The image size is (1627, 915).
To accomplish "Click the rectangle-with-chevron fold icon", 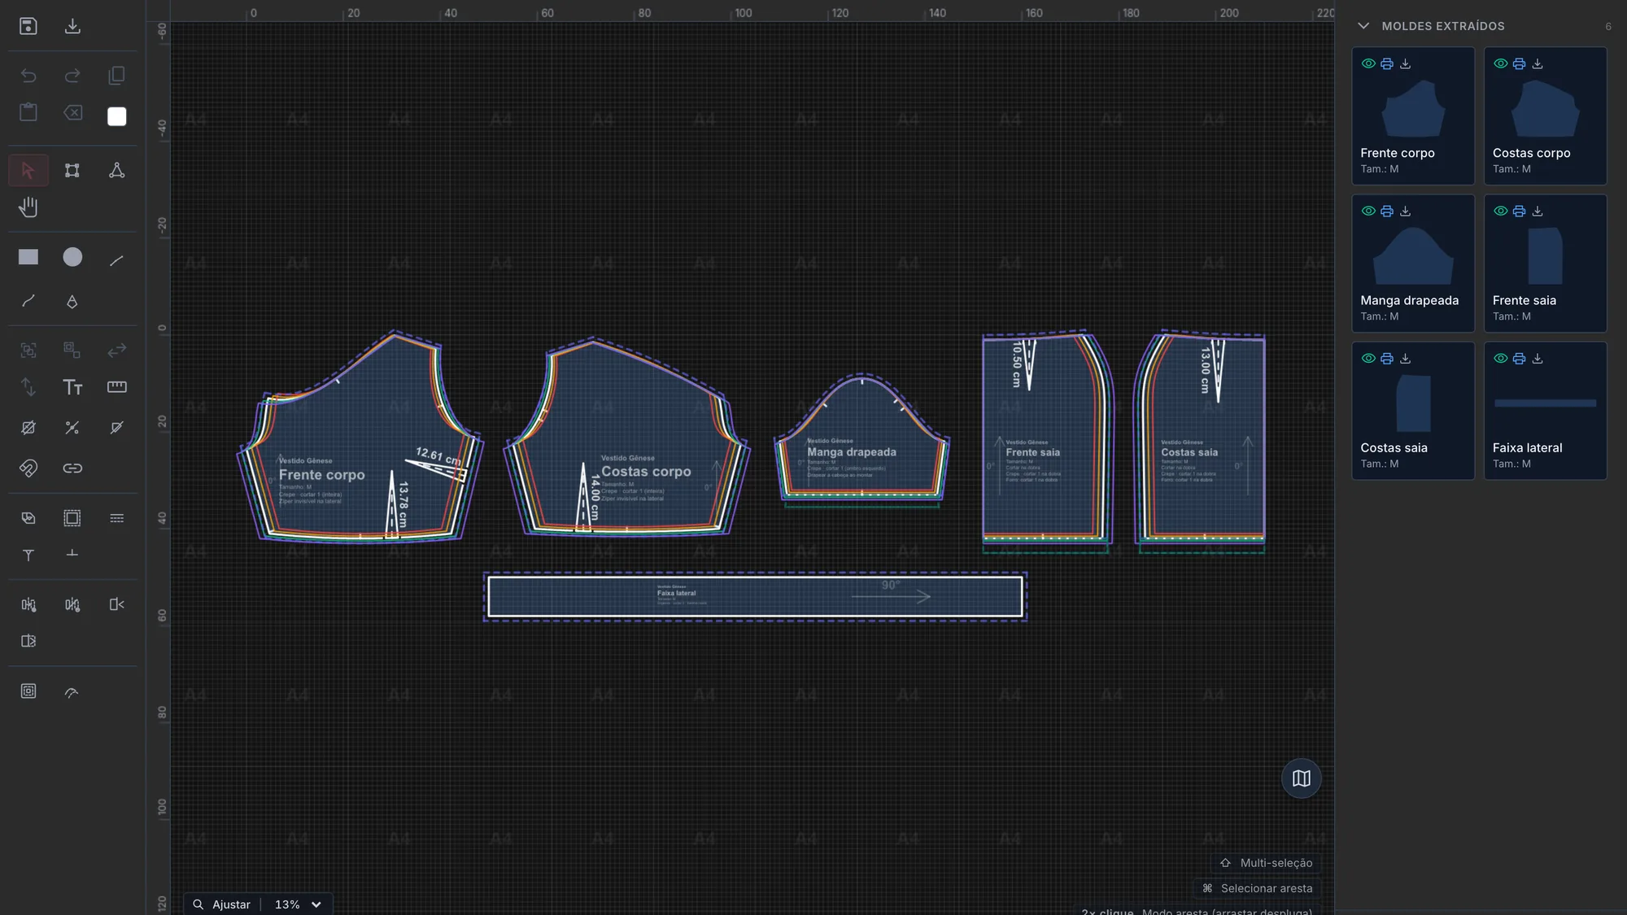I will point(117,604).
